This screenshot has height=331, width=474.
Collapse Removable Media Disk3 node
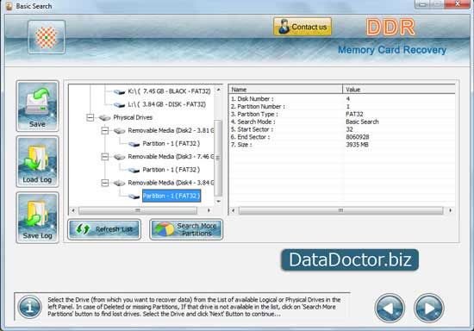[x=105, y=157]
